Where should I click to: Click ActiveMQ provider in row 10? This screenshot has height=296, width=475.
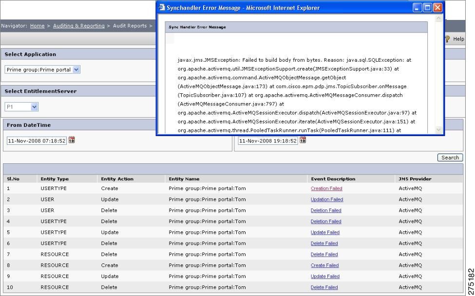410,288
